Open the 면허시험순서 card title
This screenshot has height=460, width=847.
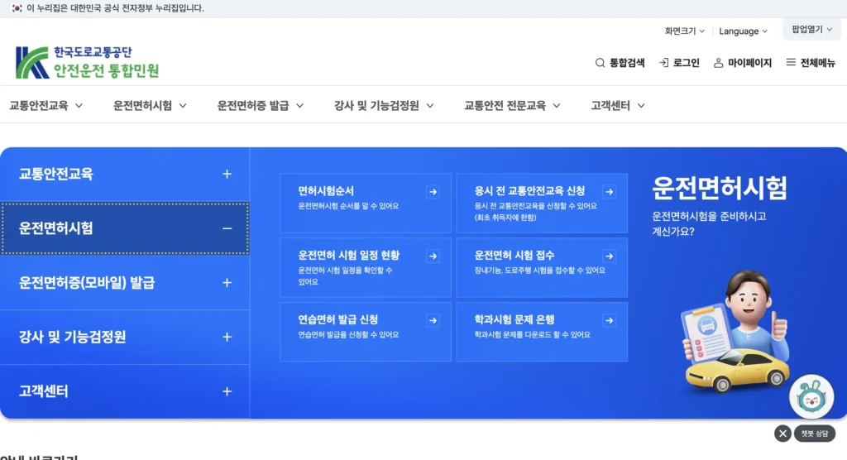(326, 191)
